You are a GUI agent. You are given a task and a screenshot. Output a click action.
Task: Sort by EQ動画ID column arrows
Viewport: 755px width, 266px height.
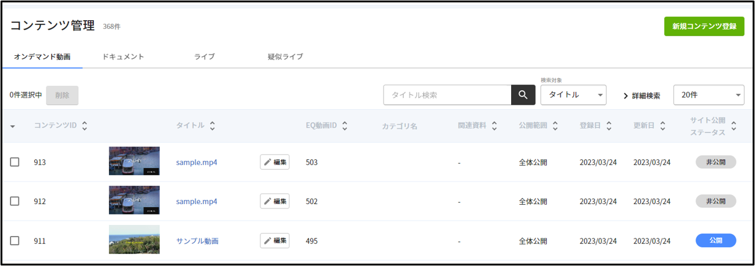click(345, 126)
